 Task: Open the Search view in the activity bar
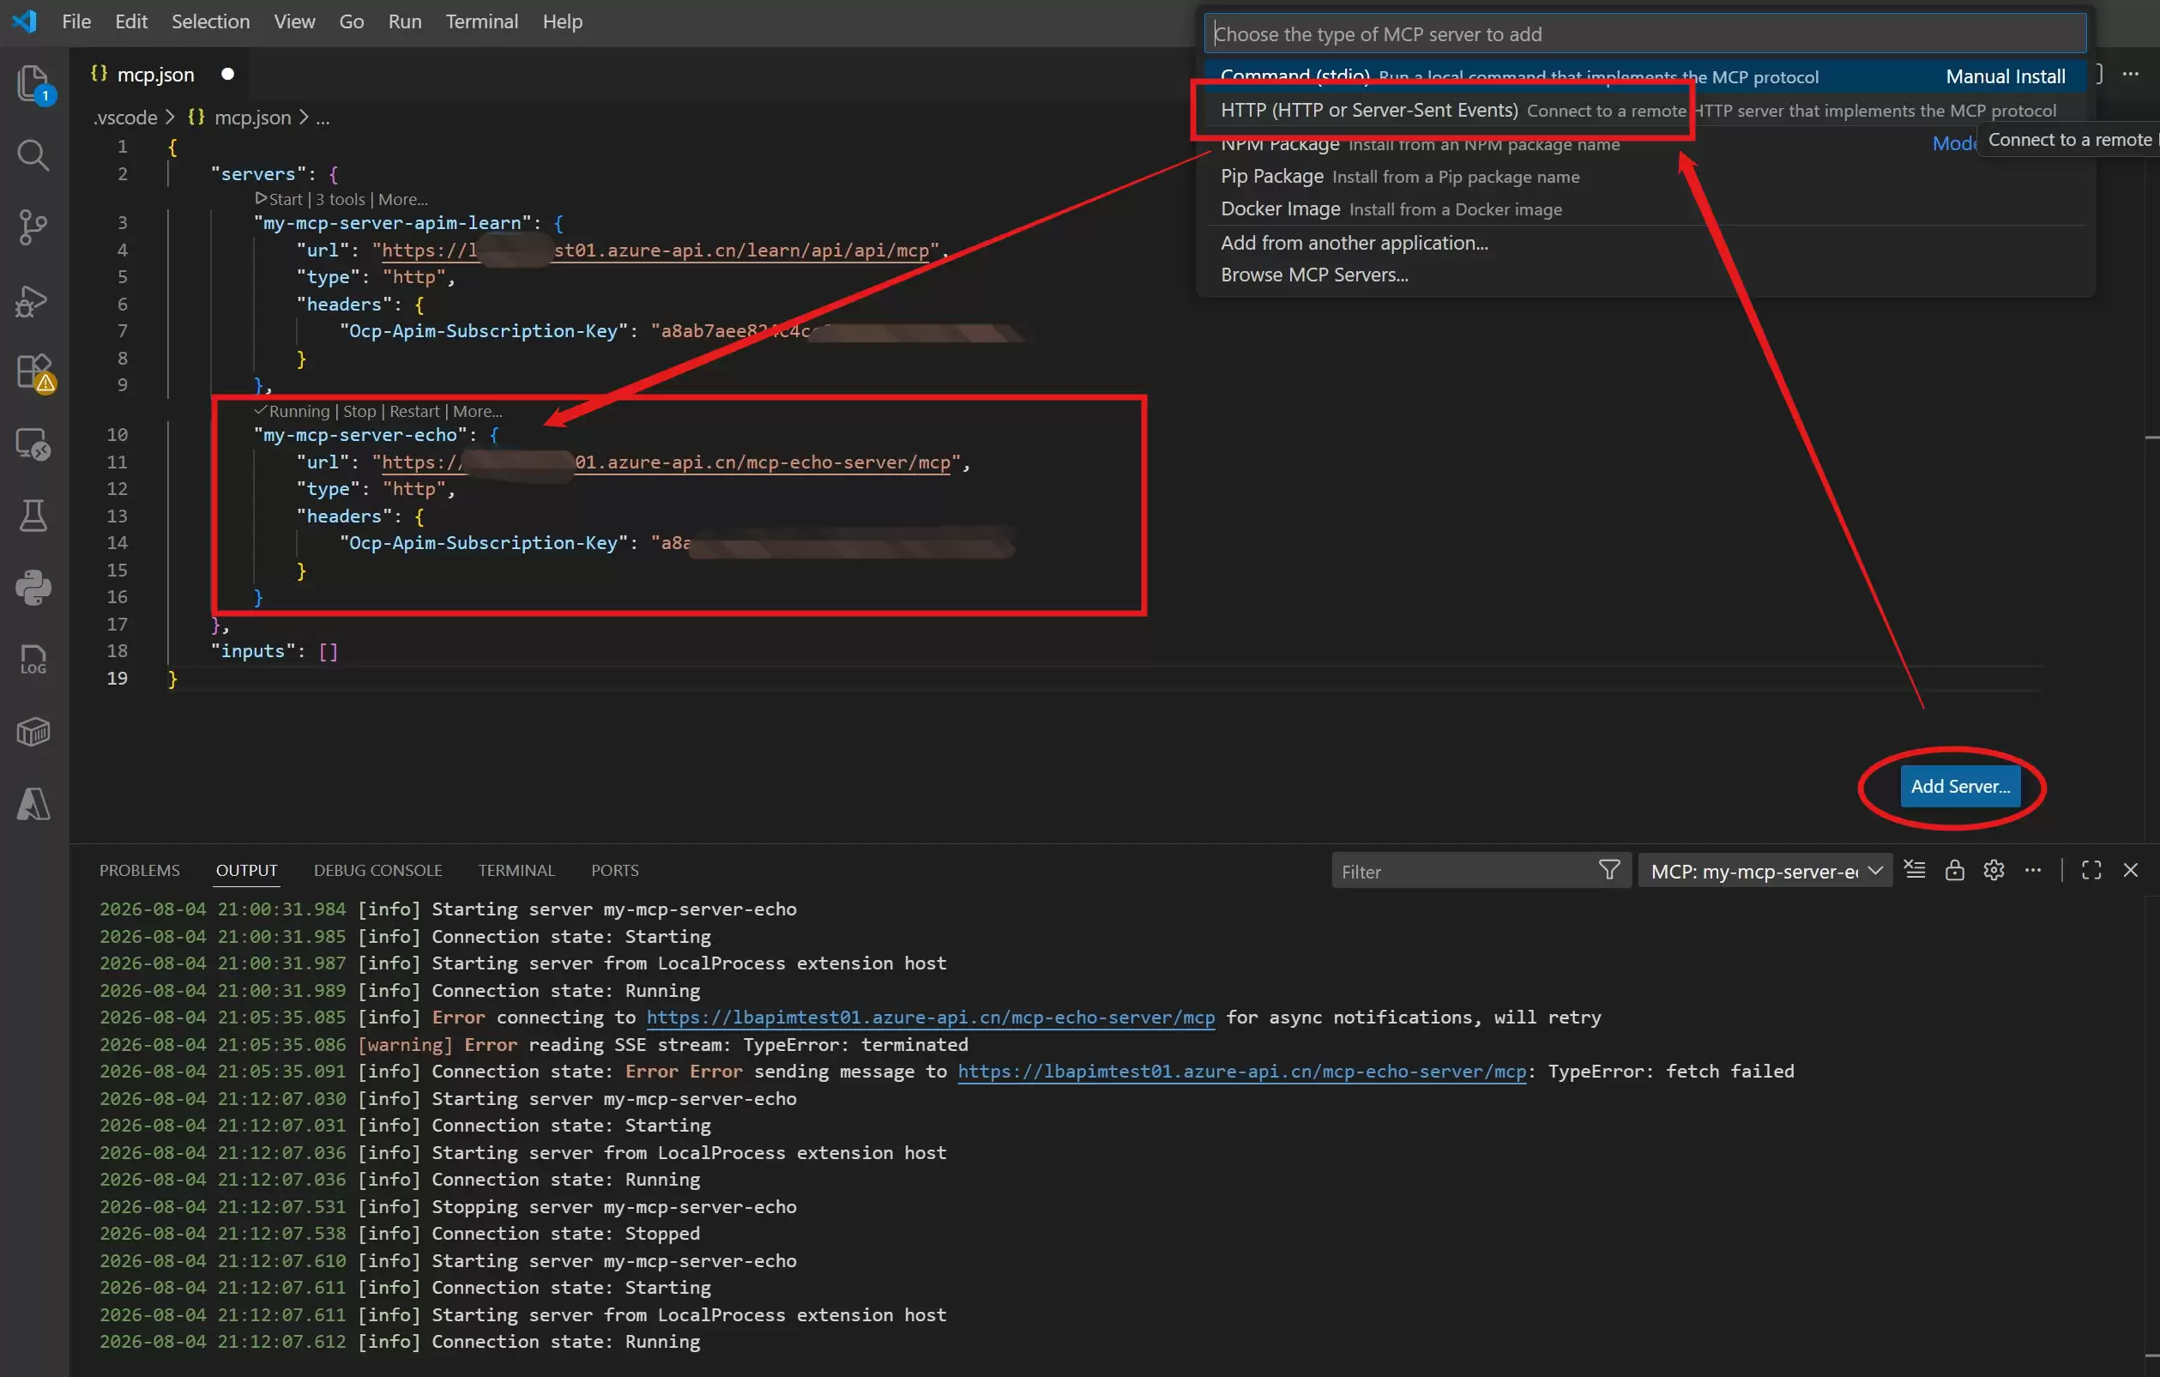tap(33, 155)
